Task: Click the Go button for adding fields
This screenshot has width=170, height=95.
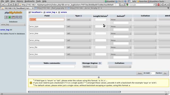Action: point(165,73)
